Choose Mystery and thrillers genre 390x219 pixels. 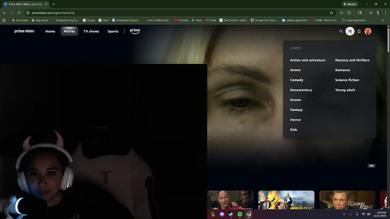point(352,60)
